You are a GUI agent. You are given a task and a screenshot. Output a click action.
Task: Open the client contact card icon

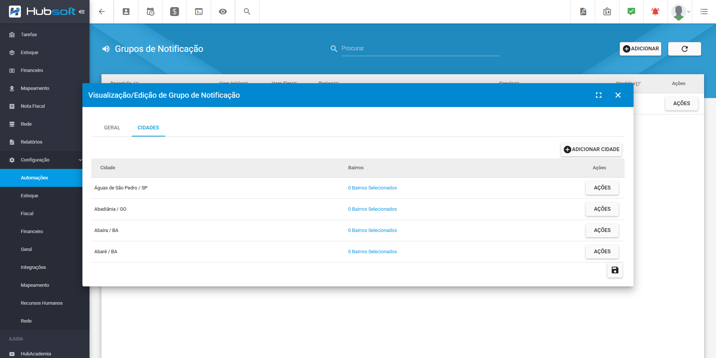click(126, 12)
